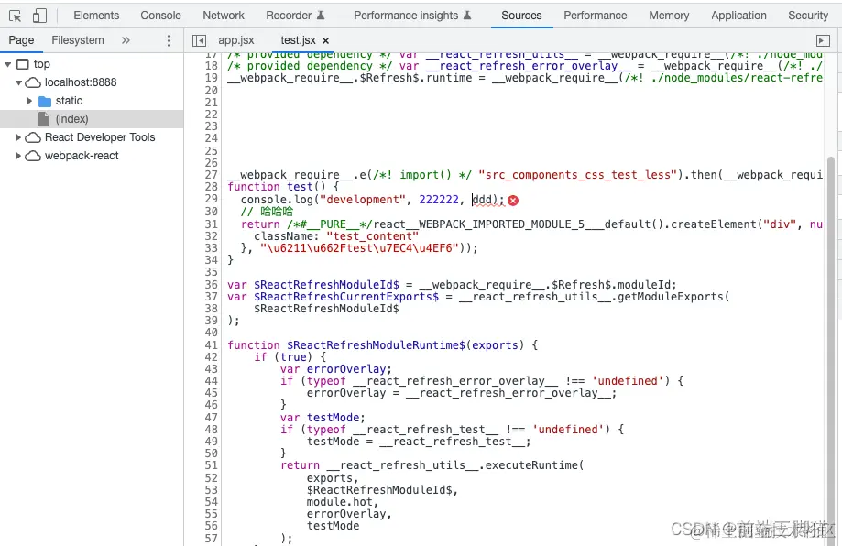Close the test.jsx file tab
Screen dimensions: 842x546
325,41
